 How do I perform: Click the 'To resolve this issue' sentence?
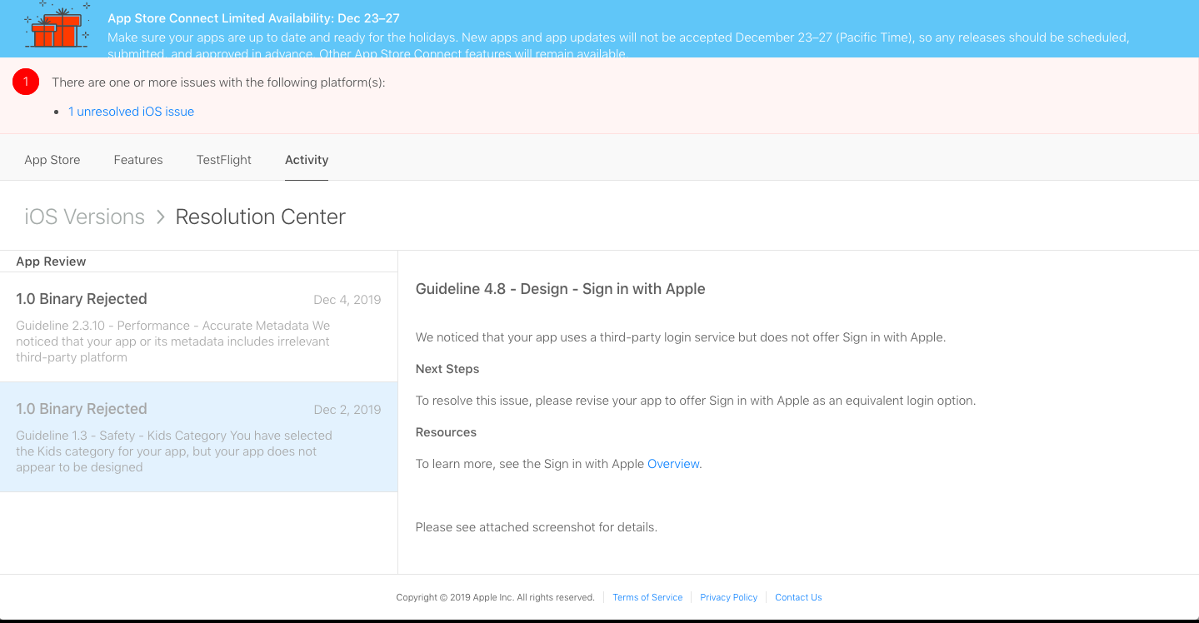point(696,401)
